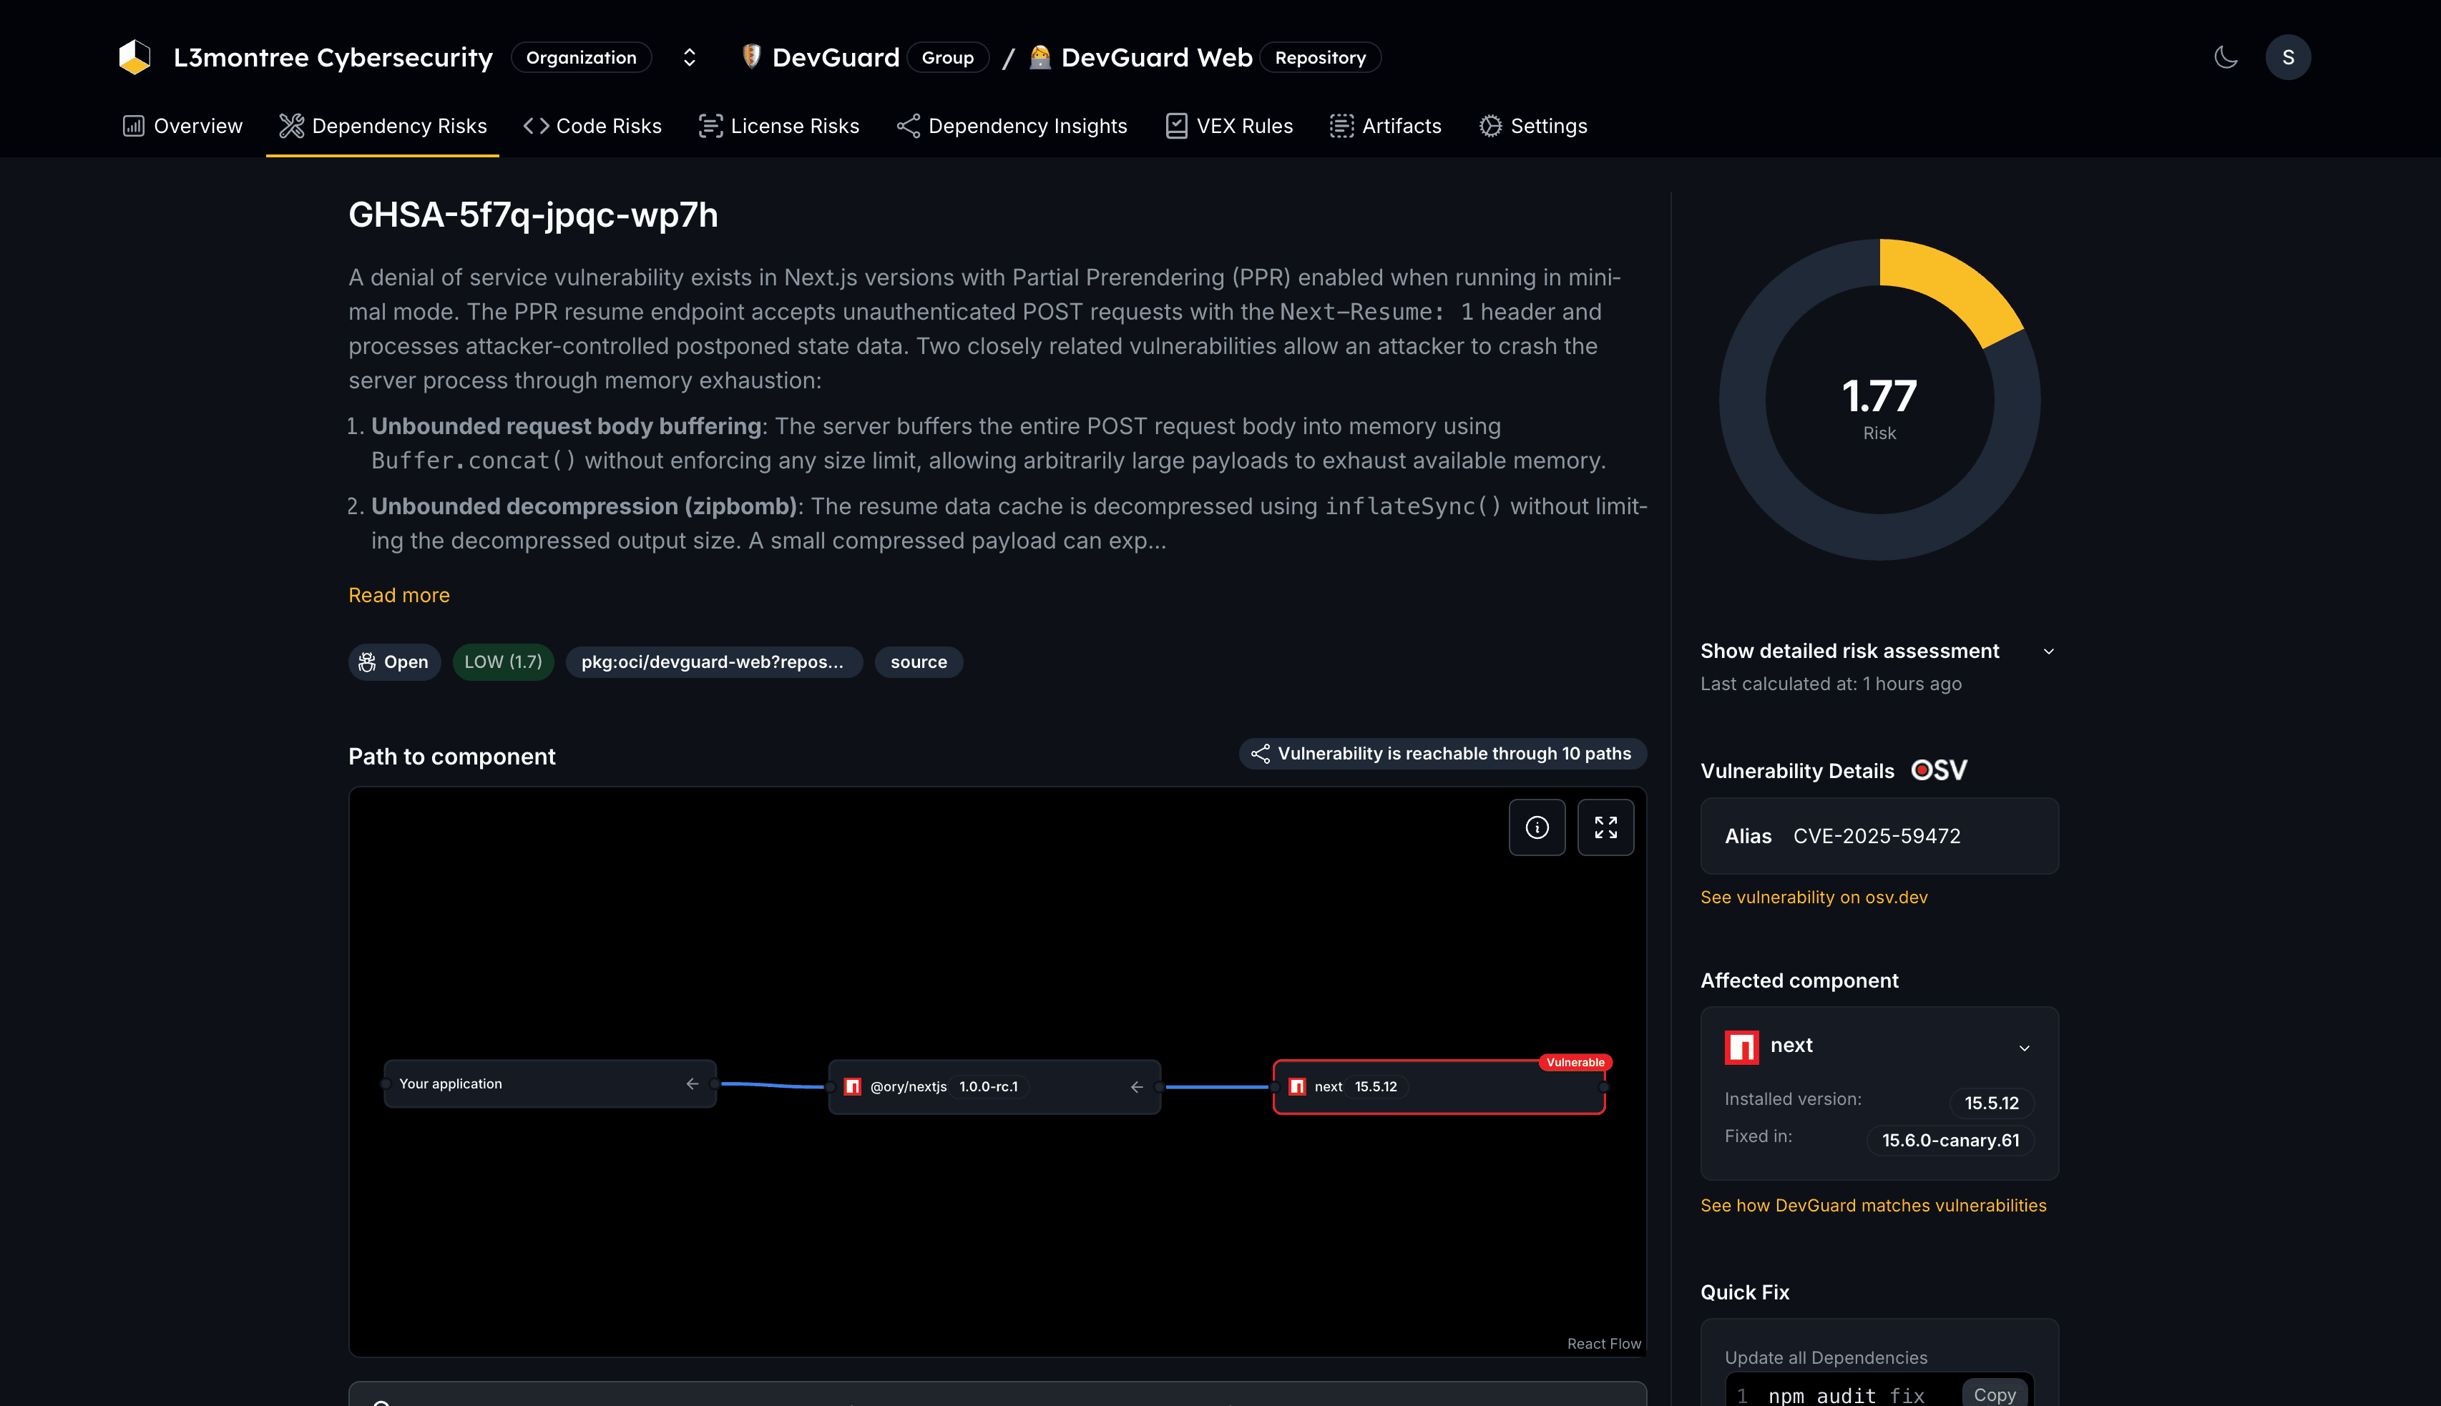This screenshot has height=1406, width=2441.
Task: Expand the next affected component chevron
Action: (x=2024, y=1048)
